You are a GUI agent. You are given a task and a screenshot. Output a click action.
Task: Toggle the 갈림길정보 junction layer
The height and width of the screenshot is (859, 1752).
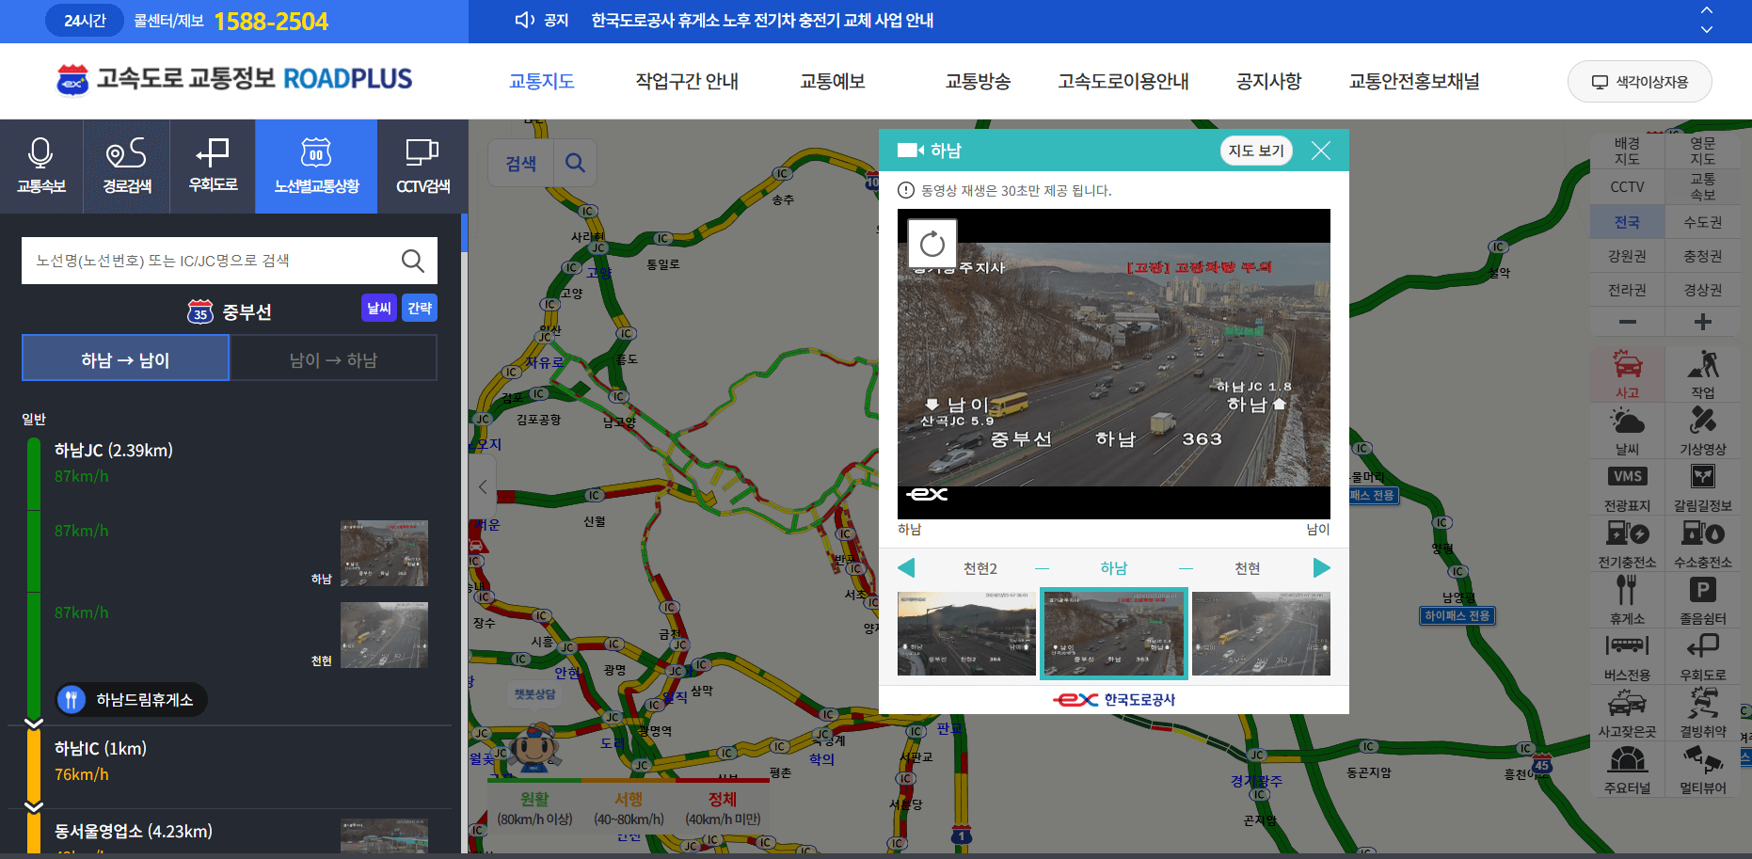(x=1703, y=486)
